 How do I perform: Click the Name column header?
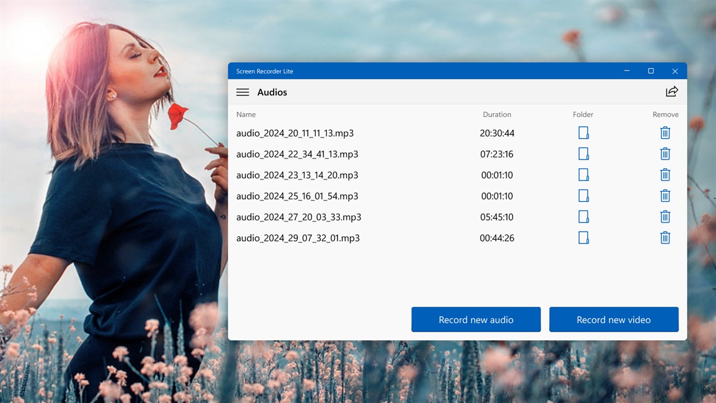pyautogui.click(x=246, y=114)
